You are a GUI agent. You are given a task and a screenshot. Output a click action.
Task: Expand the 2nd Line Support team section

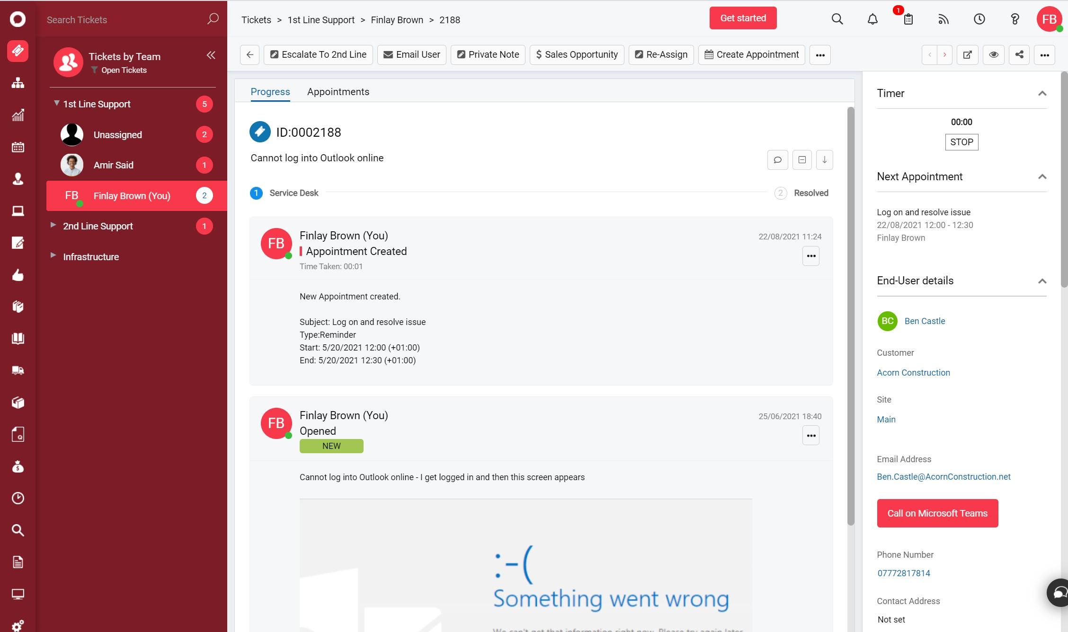point(53,225)
